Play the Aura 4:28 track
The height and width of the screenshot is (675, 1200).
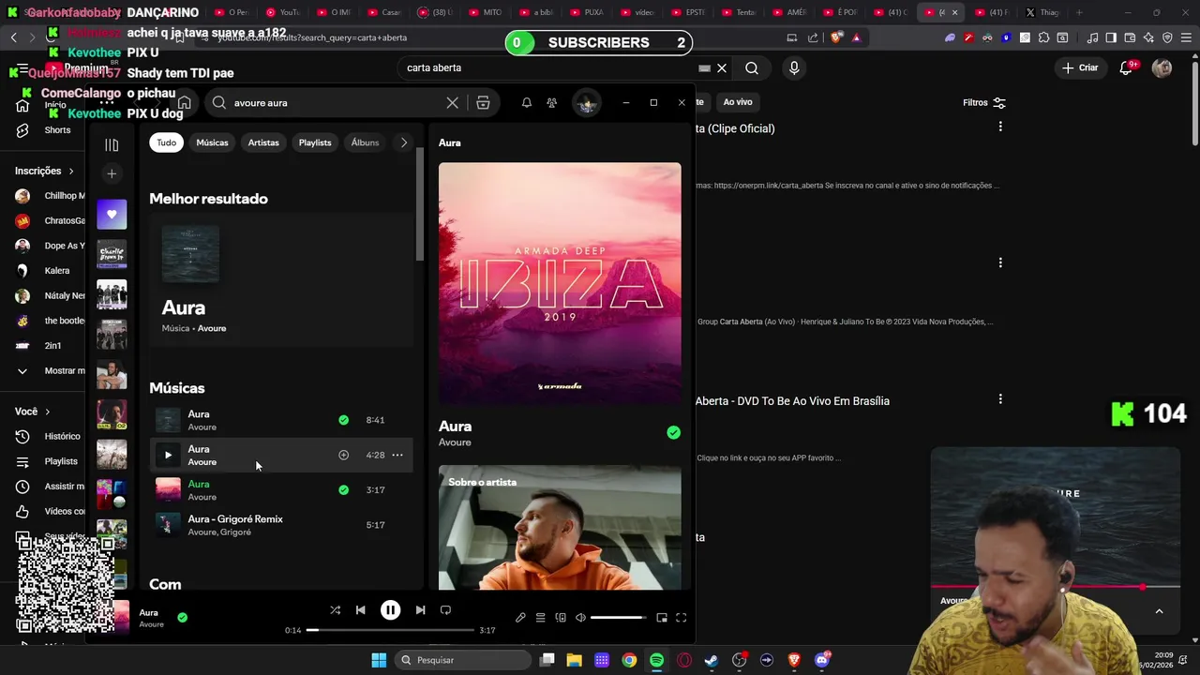pos(168,455)
